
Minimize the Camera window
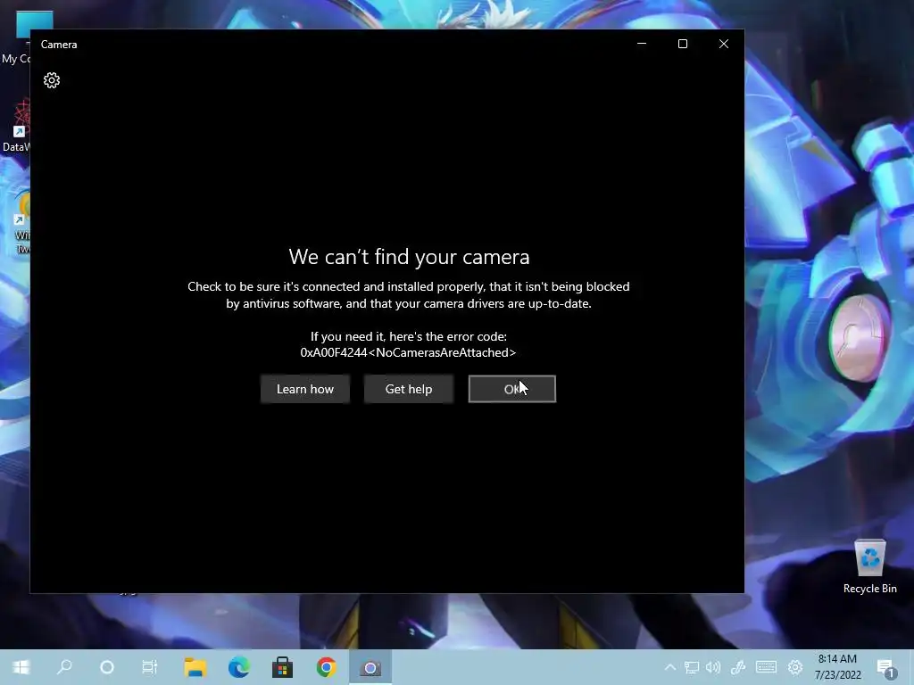point(642,44)
